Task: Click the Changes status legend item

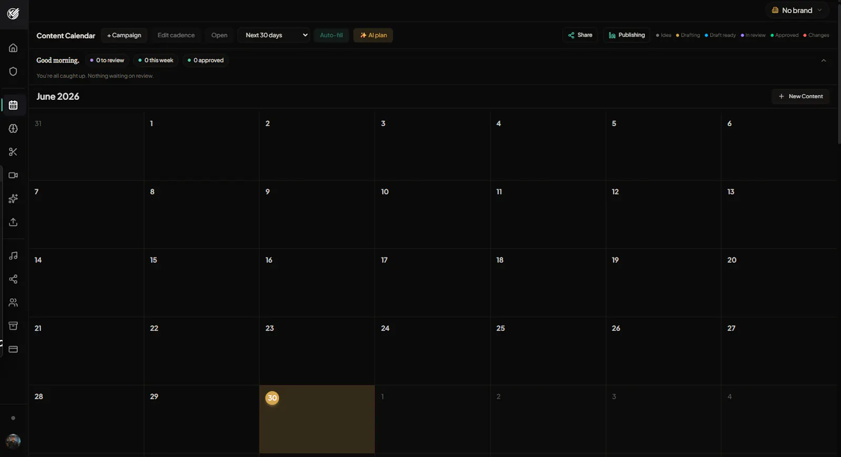Action: coord(816,35)
